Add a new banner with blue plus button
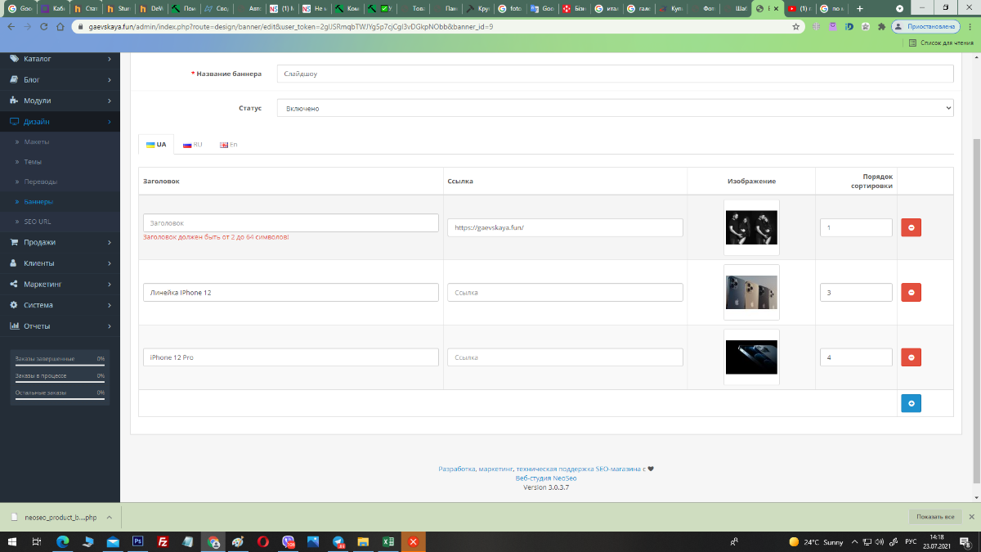Viewport: 981px width, 552px height. 911,403
